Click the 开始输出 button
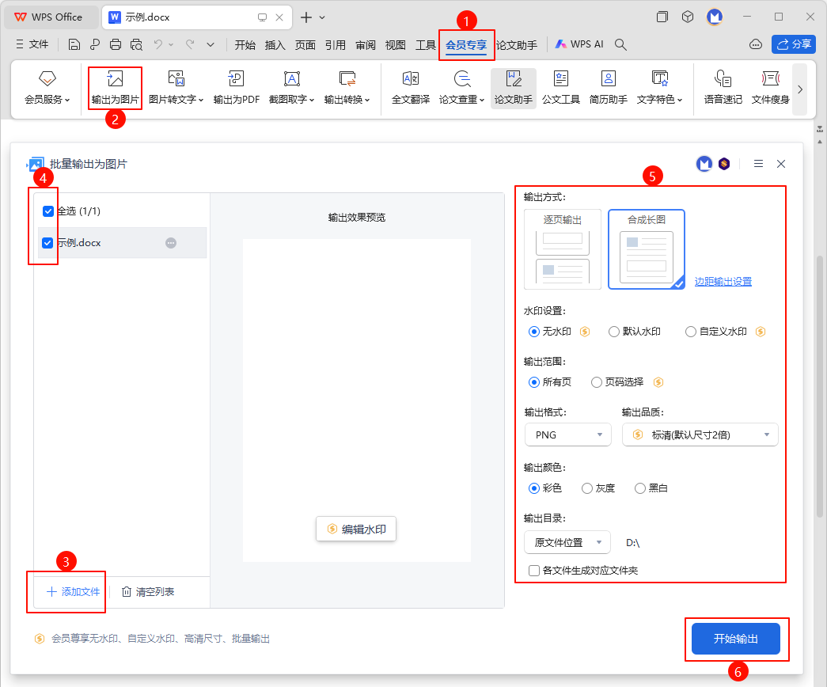Image resolution: width=827 pixels, height=687 pixels. coord(736,639)
